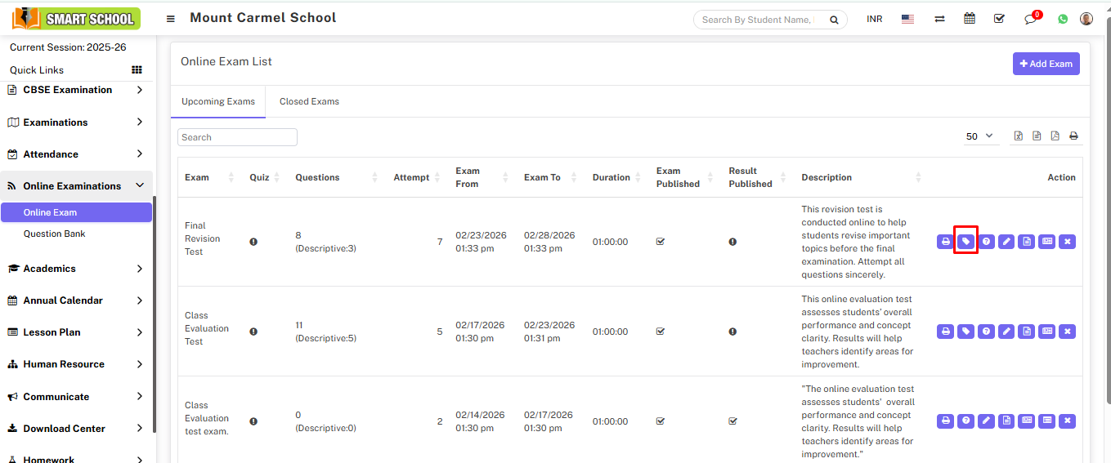1111x463 pixels.
Task: Click the exam list Search field
Action: point(237,137)
